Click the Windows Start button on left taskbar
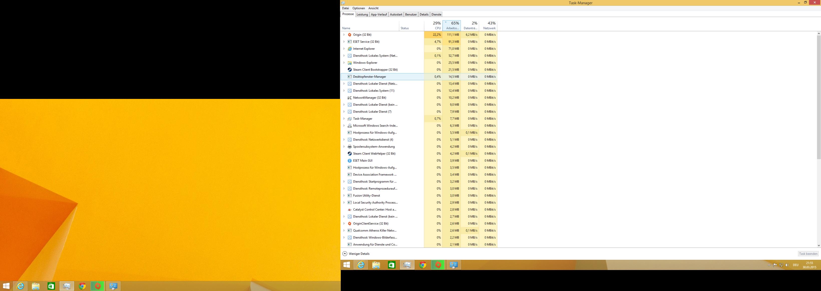821x291 pixels. [x=6, y=286]
